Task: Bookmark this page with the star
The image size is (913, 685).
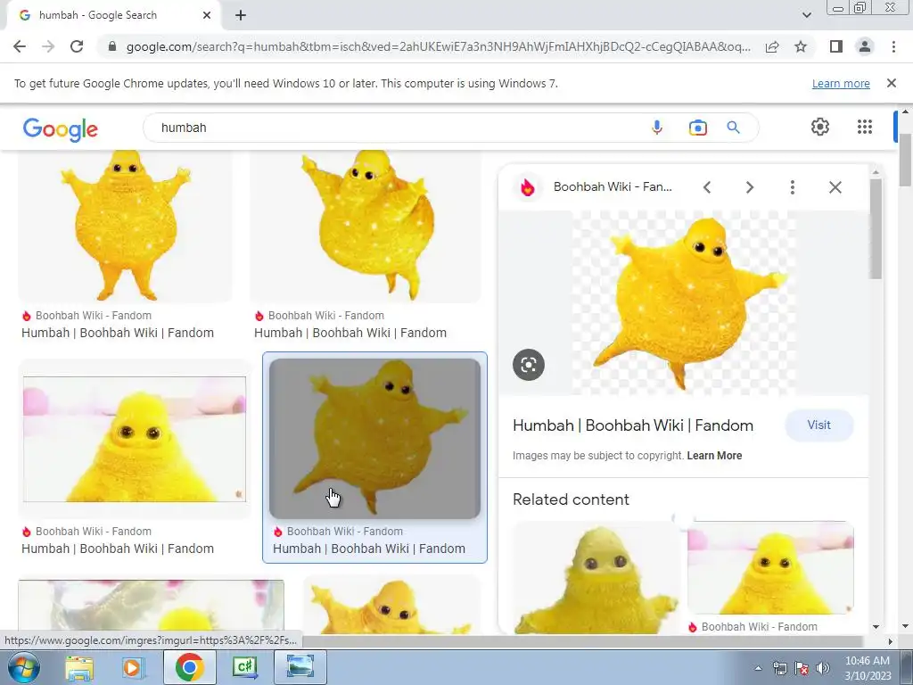Action: point(801,46)
